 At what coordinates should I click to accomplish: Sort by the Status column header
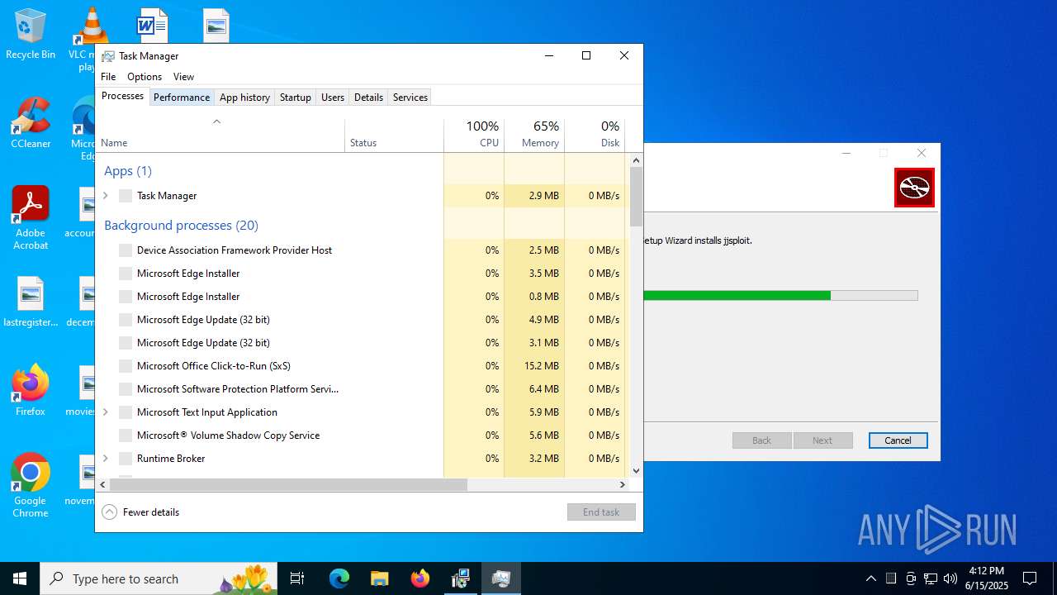coord(394,135)
